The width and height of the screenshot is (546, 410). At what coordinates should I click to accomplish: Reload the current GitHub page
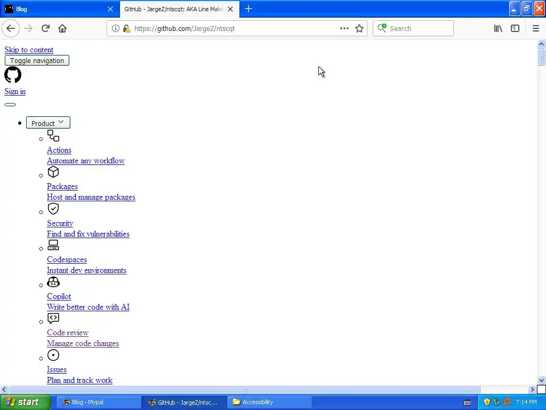(x=45, y=29)
